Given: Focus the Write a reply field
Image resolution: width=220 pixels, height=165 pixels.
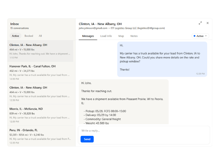Looking at the screenshot, I should coord(144,131).
